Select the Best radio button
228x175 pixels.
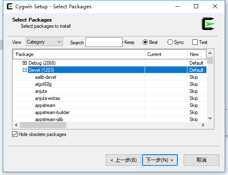coord(145,42)
